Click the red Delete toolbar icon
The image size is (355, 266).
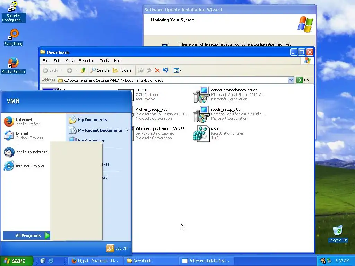coord(157,70)
